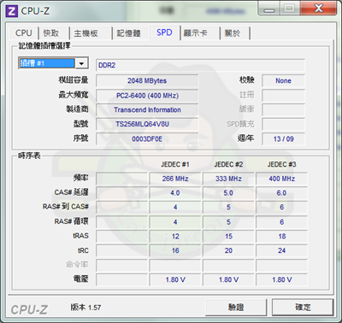Click the 400 MHz frequency cell in JEDEC #3
Image resolution: width=342 pixels, height=323 pixels.
click(281, 179)
